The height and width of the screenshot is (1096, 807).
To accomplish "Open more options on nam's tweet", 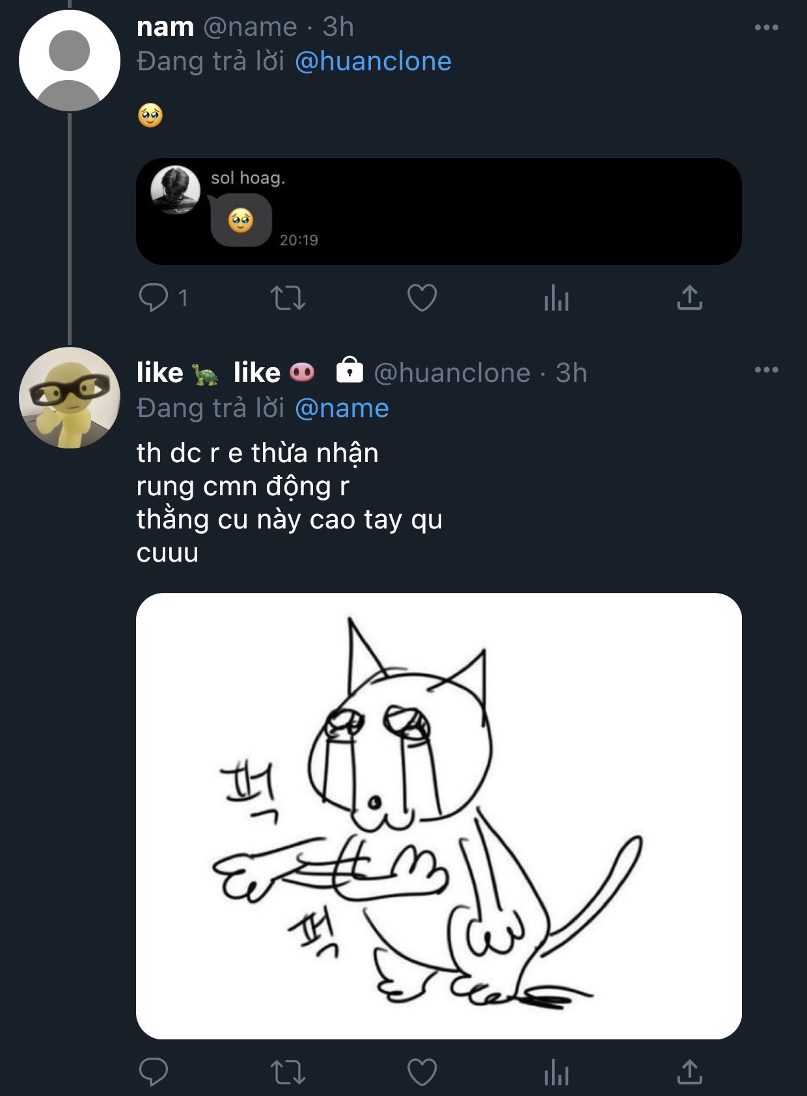I will (766, 27).
